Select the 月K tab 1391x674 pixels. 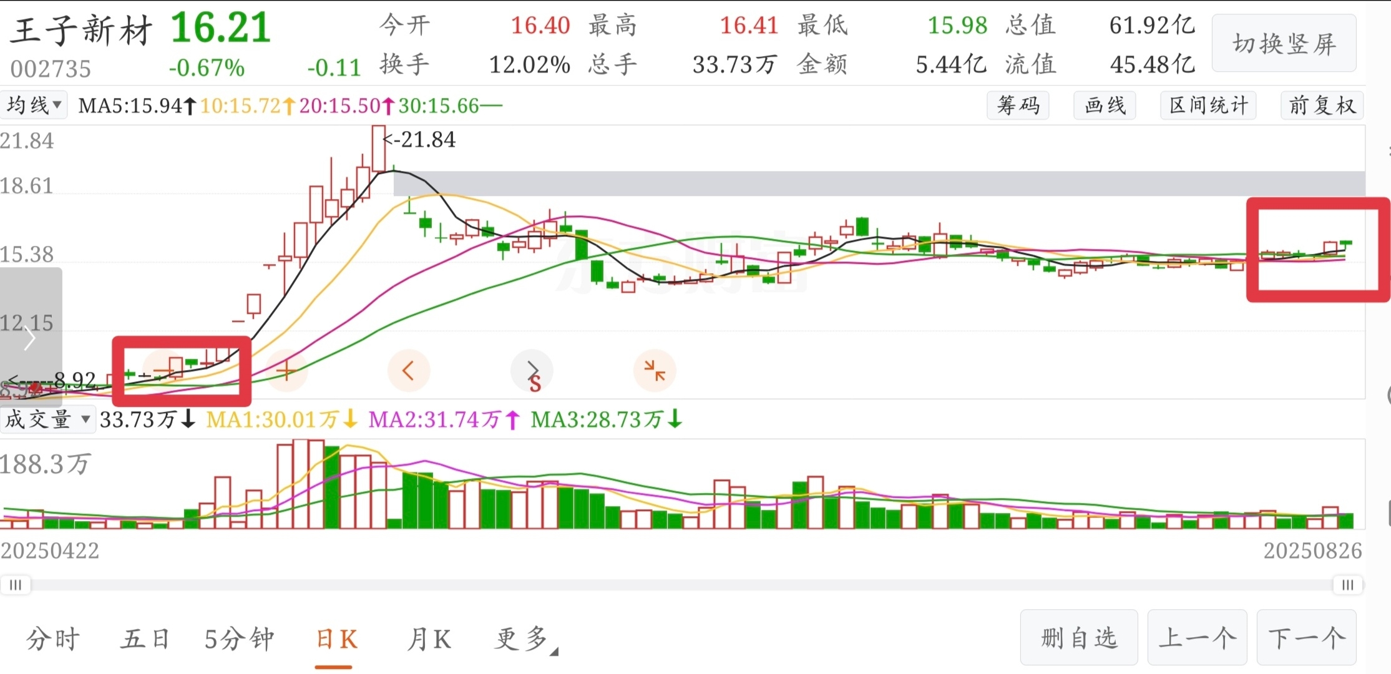429,639
